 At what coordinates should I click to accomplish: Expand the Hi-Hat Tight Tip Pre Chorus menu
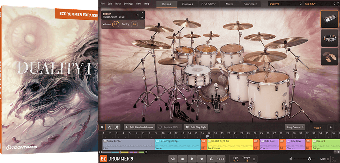[210, 141]
